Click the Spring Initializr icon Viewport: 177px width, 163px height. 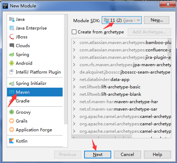coord(12,83)
